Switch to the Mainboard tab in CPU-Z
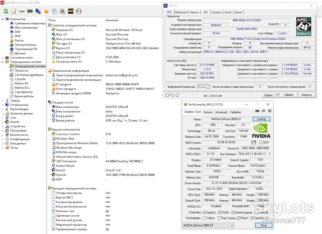 coord(181,12)
